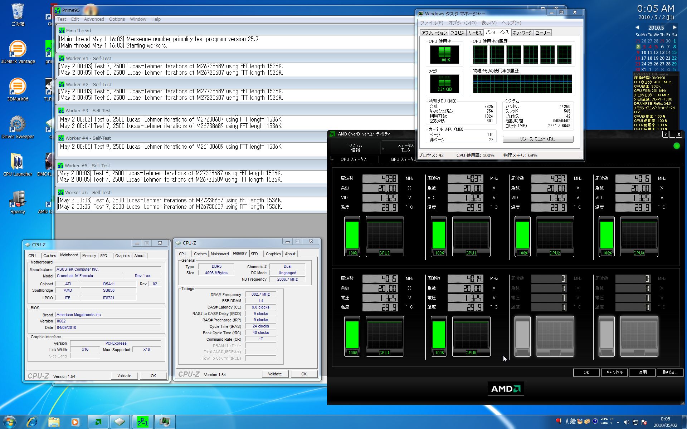Viewport: 687px width, 429px height.
Task: Click the red Prime95 tray icon
Action: pos(558,421)
